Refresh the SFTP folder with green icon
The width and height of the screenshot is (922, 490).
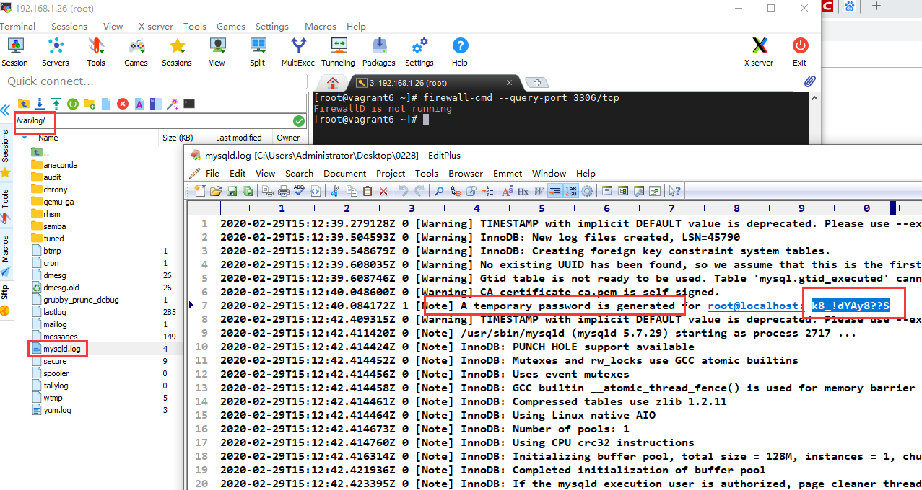[x=73, y=104]
